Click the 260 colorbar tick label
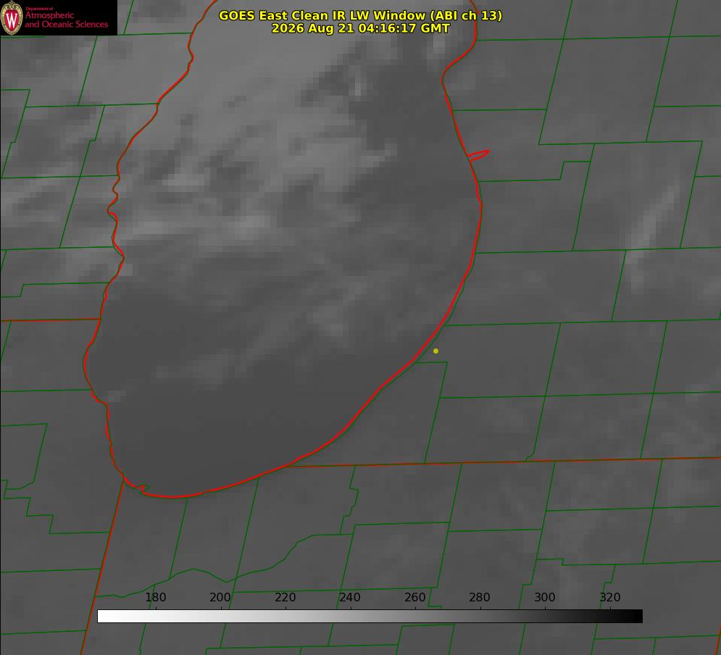Viewport: 721px width, 655px height. [x=414, y=597]
